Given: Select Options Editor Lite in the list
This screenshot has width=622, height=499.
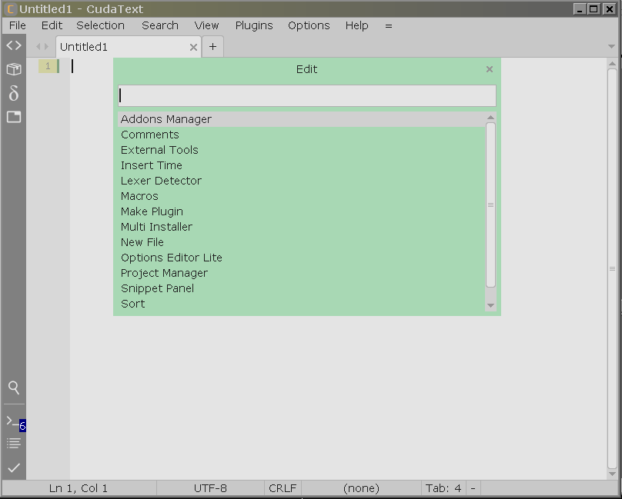Looking at the screenshot, I should coord(302,258).
